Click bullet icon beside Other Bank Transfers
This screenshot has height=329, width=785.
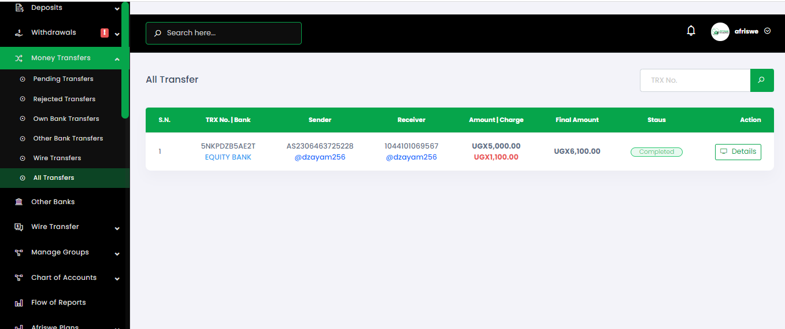pyautogui.click(x=23, y=138)
